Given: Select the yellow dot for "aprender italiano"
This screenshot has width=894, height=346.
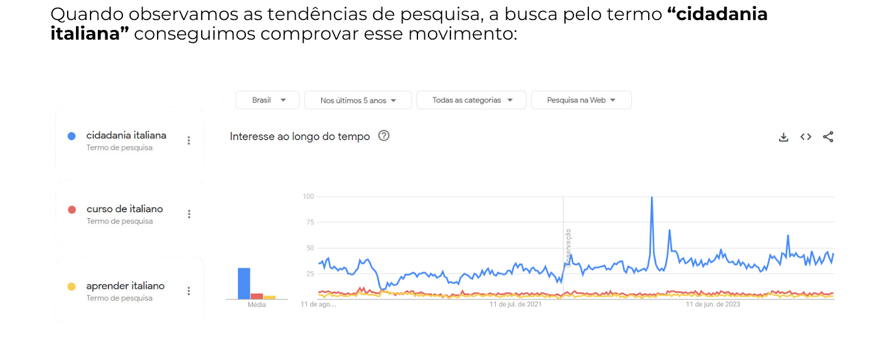Looking at the screenshot, I should (72, 286).
